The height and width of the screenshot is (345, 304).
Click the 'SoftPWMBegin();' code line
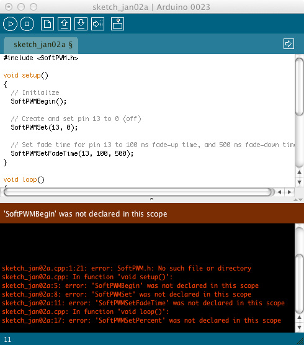pos(38,101)
